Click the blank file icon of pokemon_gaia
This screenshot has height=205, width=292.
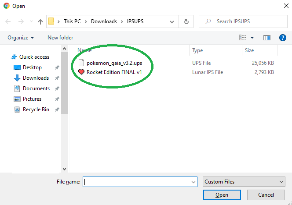(x=81, y=63)
